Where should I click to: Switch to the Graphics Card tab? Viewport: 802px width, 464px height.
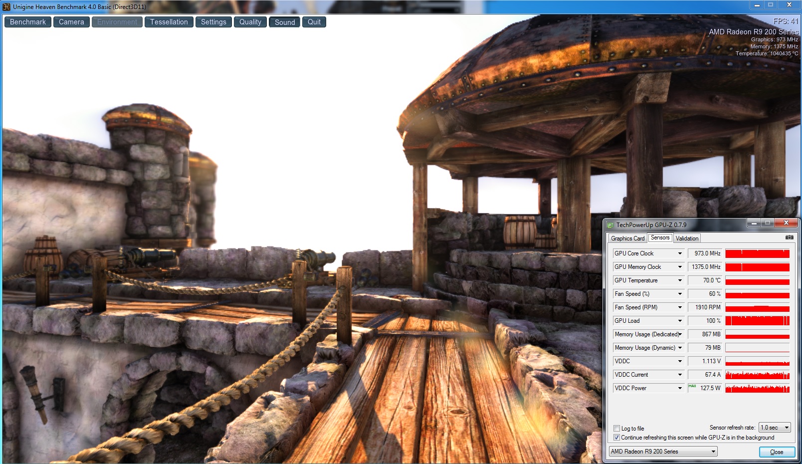pos(627,238)
